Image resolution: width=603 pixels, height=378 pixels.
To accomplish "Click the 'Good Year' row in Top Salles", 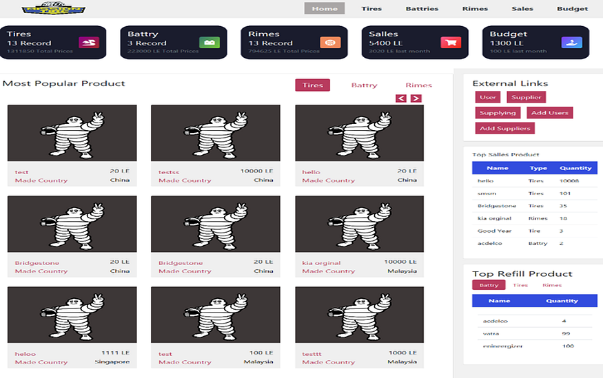I will [535, 231].
